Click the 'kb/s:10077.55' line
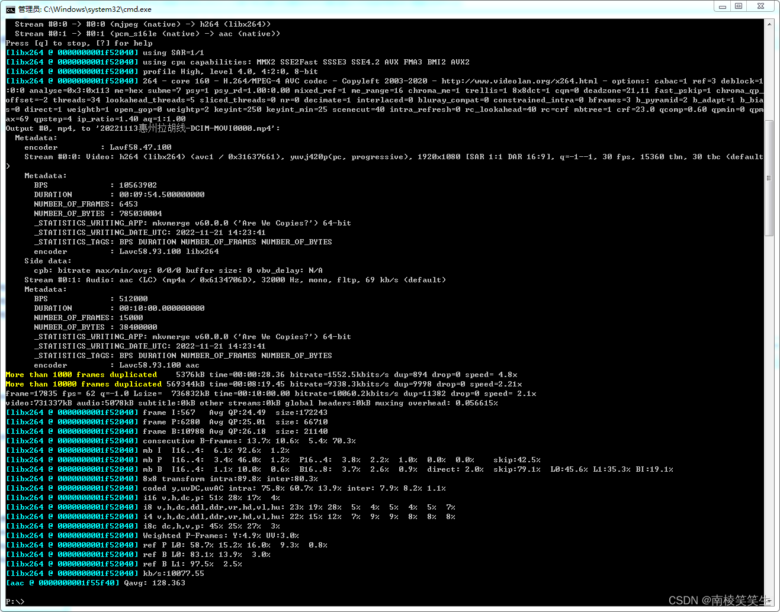This screenshot has width=780, height=612. [x=105, y=574]
